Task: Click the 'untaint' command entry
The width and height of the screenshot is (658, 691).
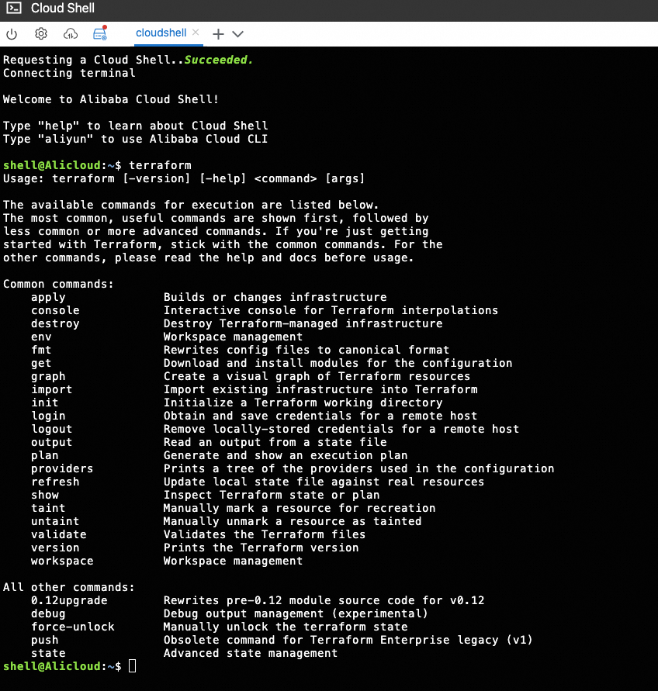Action: [55, 521]
